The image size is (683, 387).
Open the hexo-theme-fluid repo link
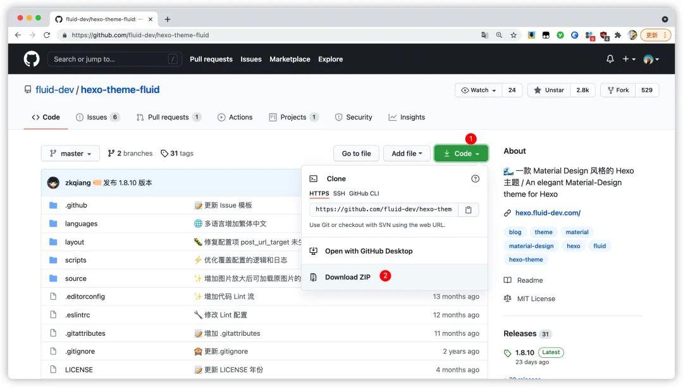120,90
